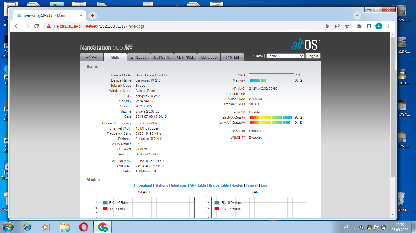Launch Opera from the taskbar
The width and height of the screenshot is (416, 233).
pyautogui.click(x=84, y=227)
